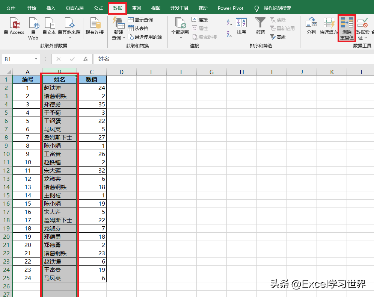The height and width of the screenshot is (297, 374).
Task: Select cell 王富贵 in row 10
Action: coord(59,154)
